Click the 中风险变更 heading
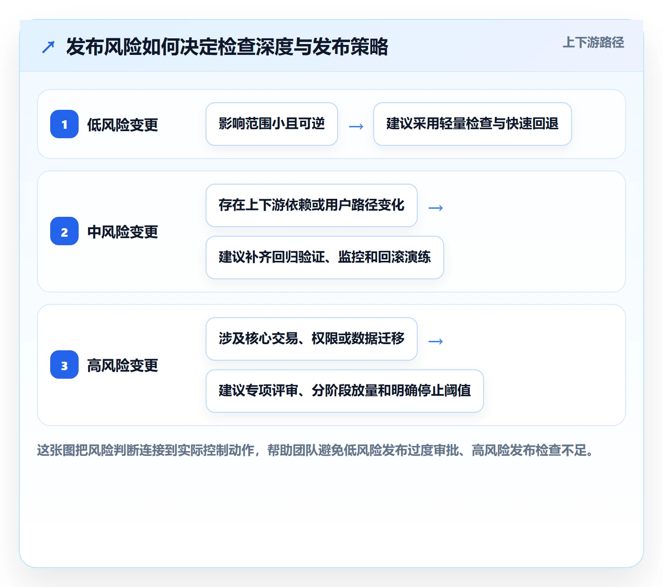The image size is (663, 587). (123, 231)
